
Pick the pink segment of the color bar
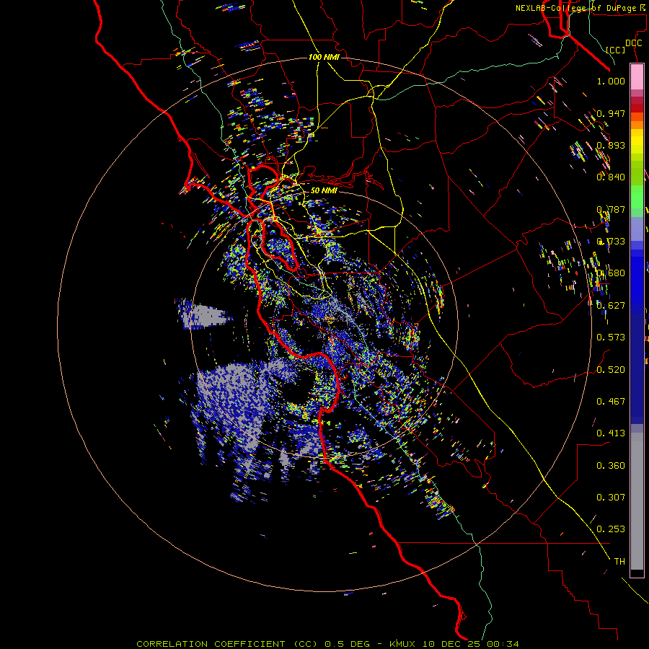pos(637,76)
